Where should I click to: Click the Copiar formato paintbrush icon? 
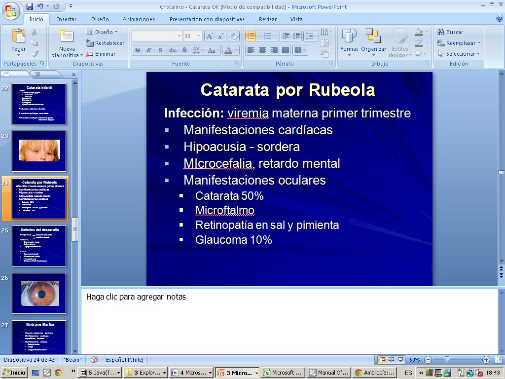coord(35,54)
